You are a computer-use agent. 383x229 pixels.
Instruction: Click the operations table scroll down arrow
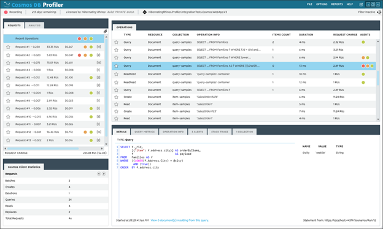pyautogui.click(x=378, y=119)
